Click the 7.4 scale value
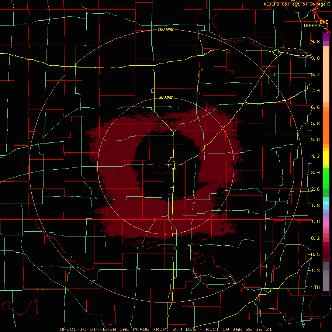The width and height of the screenshot is (332, 332). point(315,91)
